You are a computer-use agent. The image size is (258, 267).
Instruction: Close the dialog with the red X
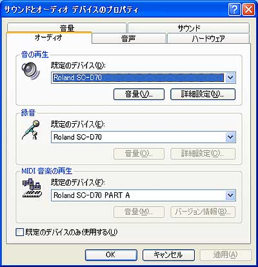click(x=248, y=10)
